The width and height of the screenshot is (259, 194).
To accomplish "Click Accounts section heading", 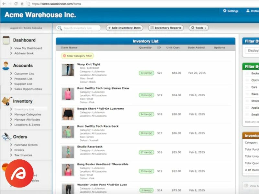I will (23, 66).
